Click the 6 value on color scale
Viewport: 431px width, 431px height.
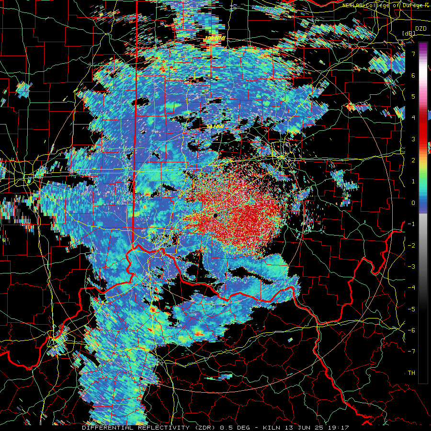pos(413,75)
